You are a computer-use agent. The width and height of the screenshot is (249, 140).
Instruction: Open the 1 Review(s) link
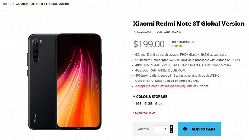pos(142,32)
